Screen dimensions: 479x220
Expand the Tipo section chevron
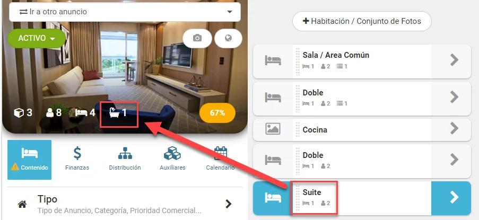point(228,204)
